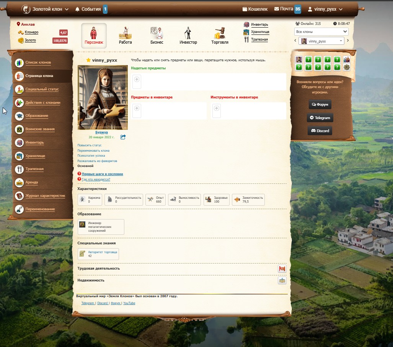Go to the Бизнес section icon

157,33
